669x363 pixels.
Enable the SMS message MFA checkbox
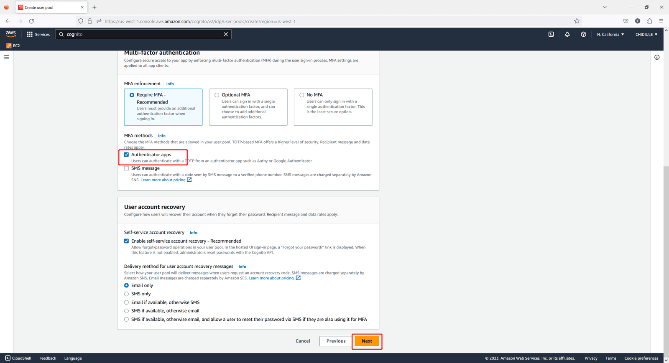pyautogui.click(x=126, y=168)
